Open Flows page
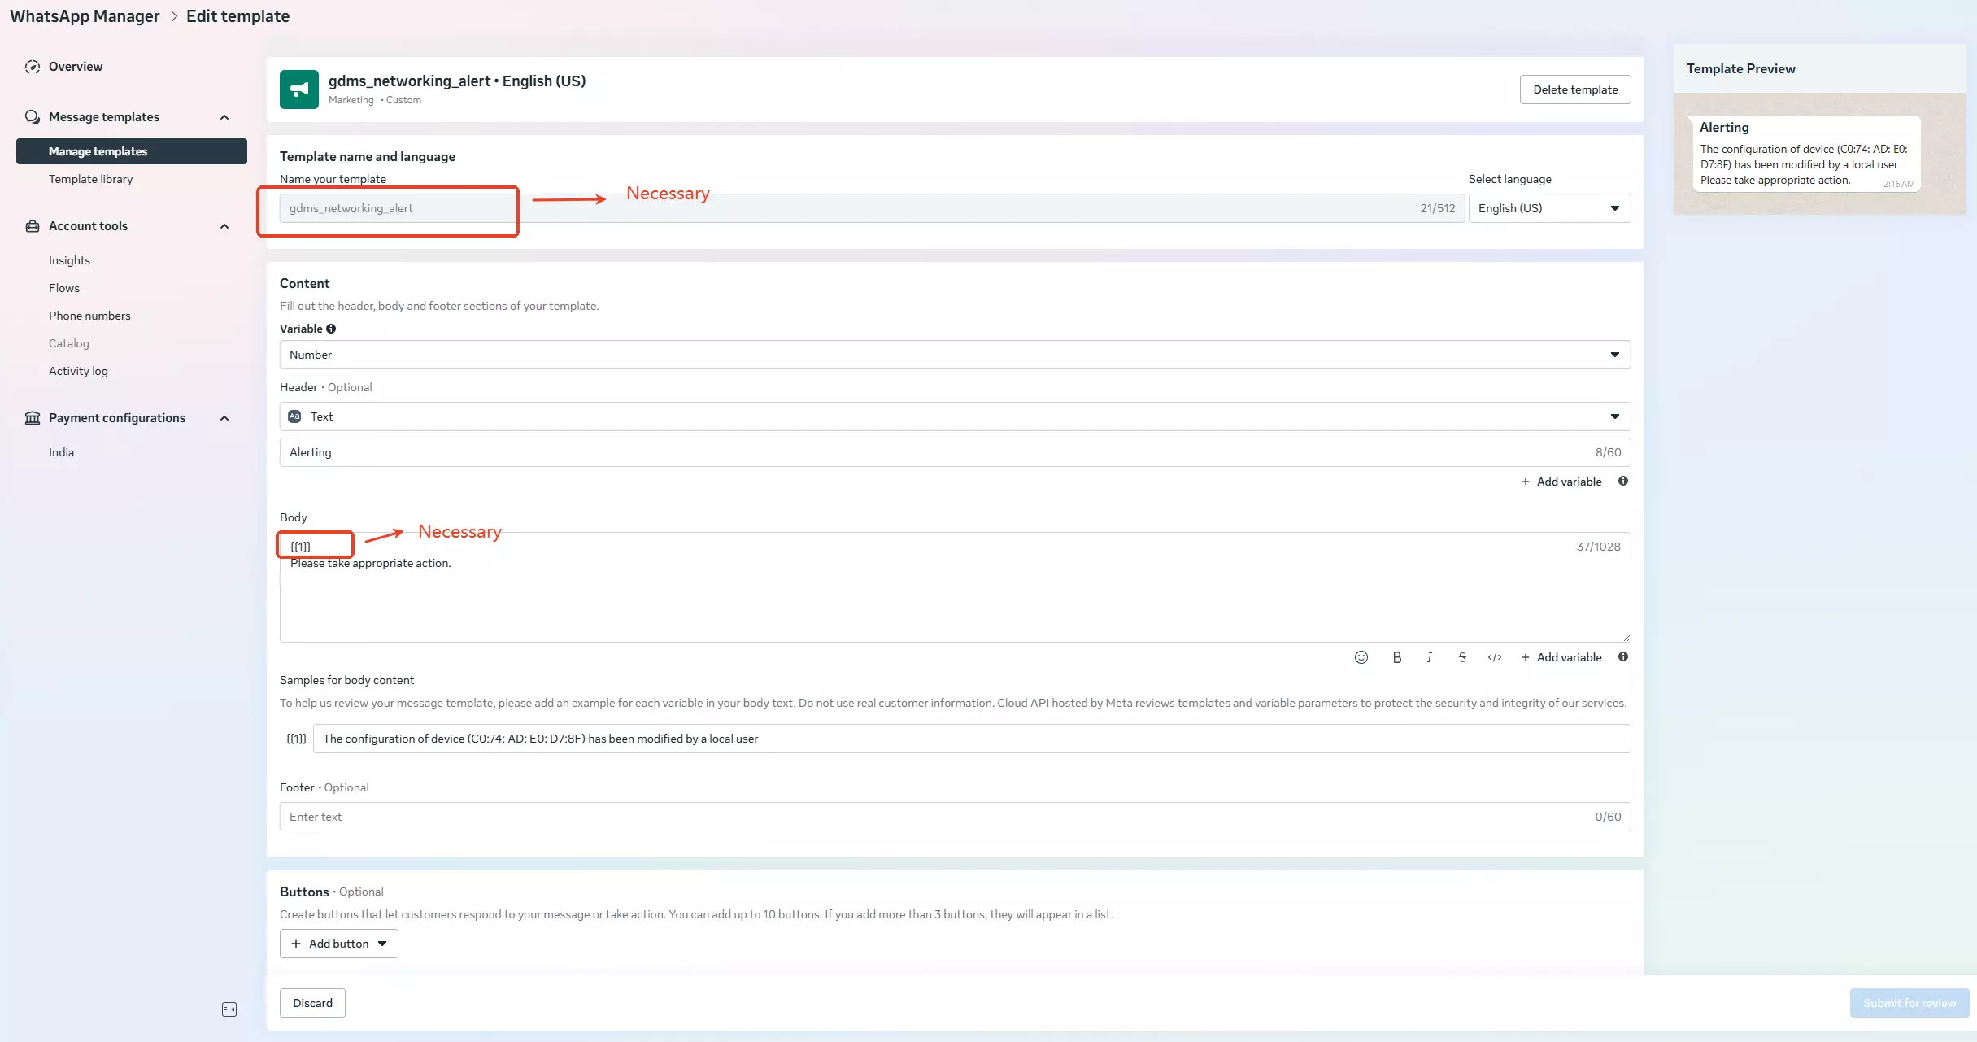Image resolution: width=1977 pixels, height=1042 pixels. click(64, 288)
